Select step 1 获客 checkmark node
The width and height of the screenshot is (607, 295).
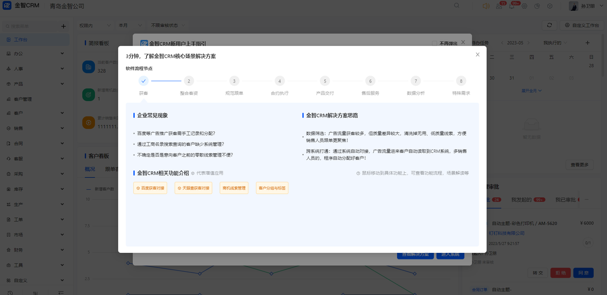[144, 81]
